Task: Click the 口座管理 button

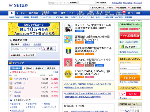Action: pyautogui.click(x=121, y=8)
